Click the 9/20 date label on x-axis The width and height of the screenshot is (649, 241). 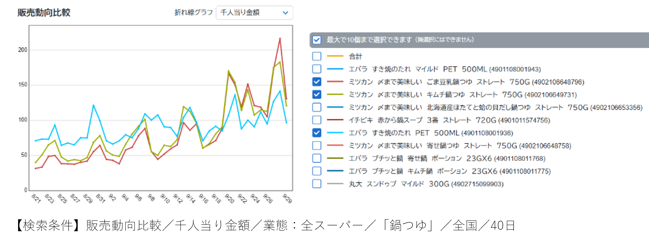pyautogui.click(x=229, y=198)
